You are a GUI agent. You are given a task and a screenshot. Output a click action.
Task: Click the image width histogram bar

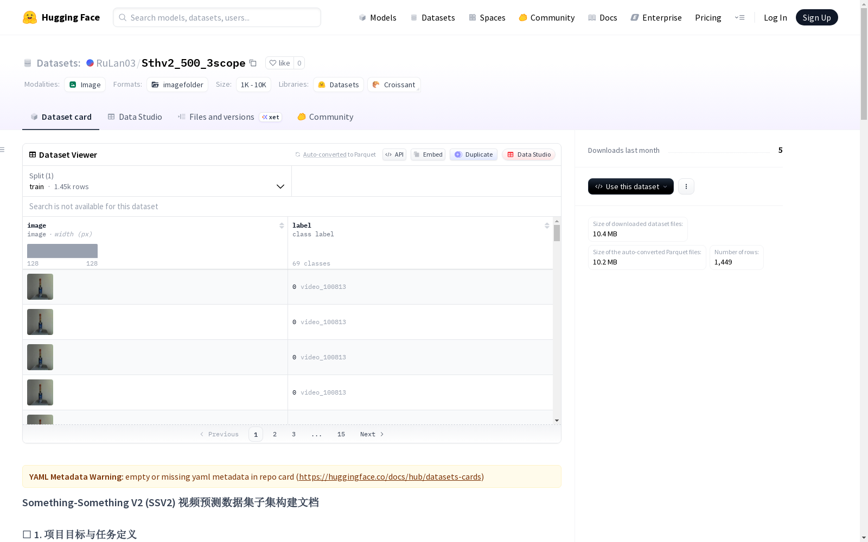coord(62,251)
